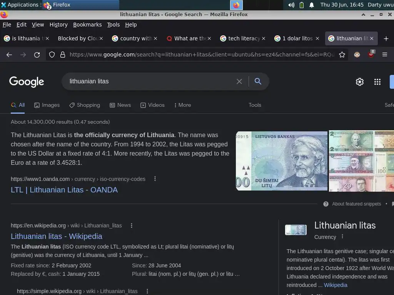Open the uBlock extension icon with badge 8
This screenshot has width=394, height=295.
pos(371,54)
